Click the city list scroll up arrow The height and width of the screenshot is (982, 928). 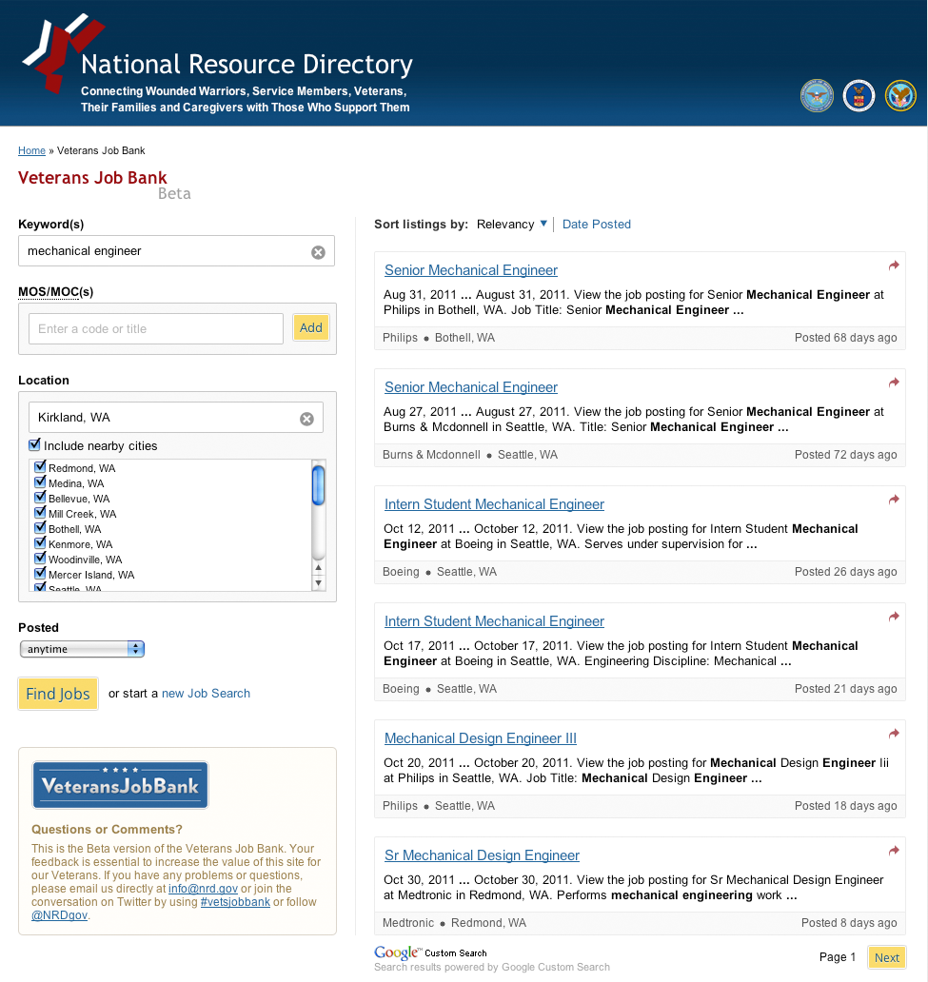(x=318, y=567)
